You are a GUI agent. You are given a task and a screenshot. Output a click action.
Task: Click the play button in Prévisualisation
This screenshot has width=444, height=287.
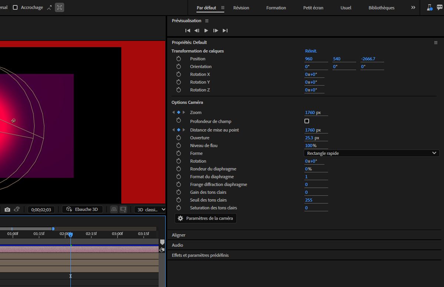coord(206,31)
